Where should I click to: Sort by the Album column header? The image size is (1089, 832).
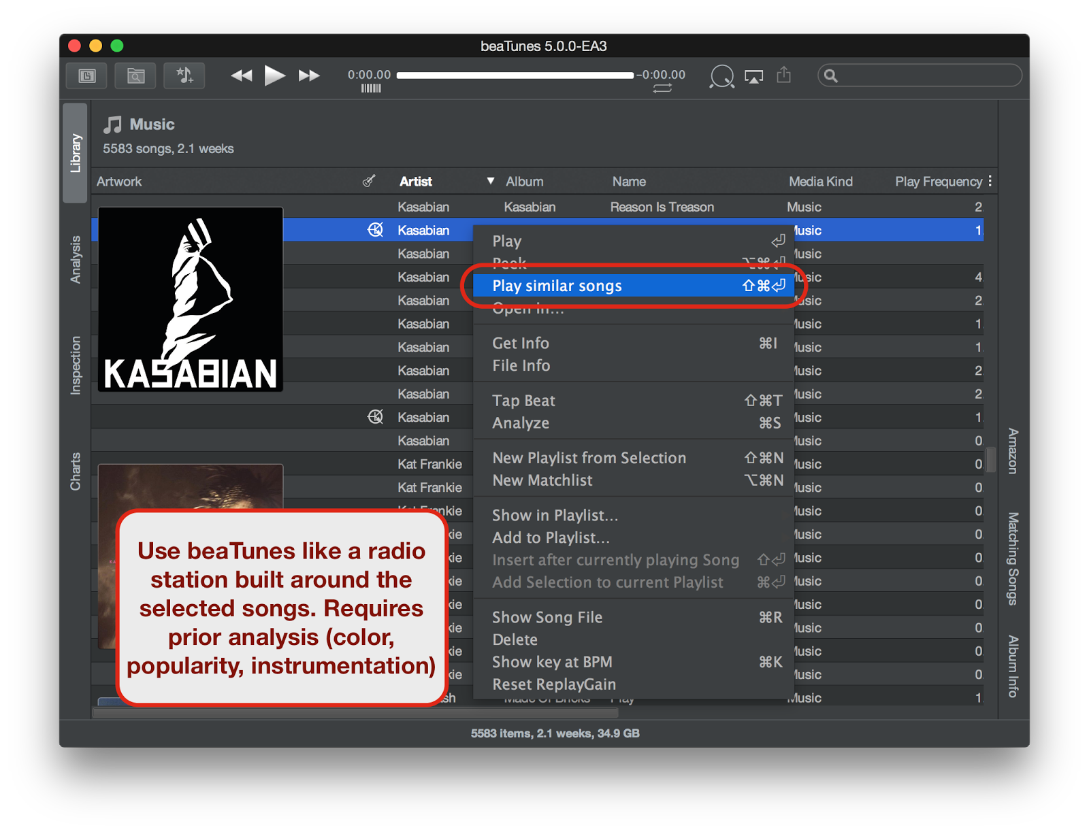524,182
